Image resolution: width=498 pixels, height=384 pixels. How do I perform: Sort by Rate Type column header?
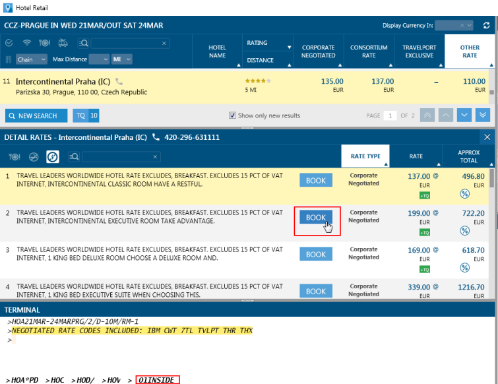365,156
